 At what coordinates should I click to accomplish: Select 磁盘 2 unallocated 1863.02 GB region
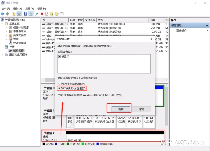pyautogui.click(x=115, y=136)
